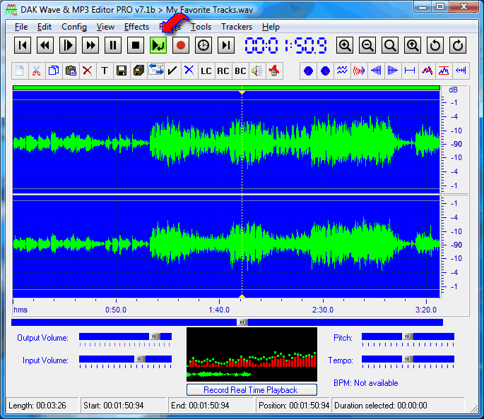This screenshot has width=484, height=419.
Task: Click the first blue circle effect icon
Action: point(308,71)
